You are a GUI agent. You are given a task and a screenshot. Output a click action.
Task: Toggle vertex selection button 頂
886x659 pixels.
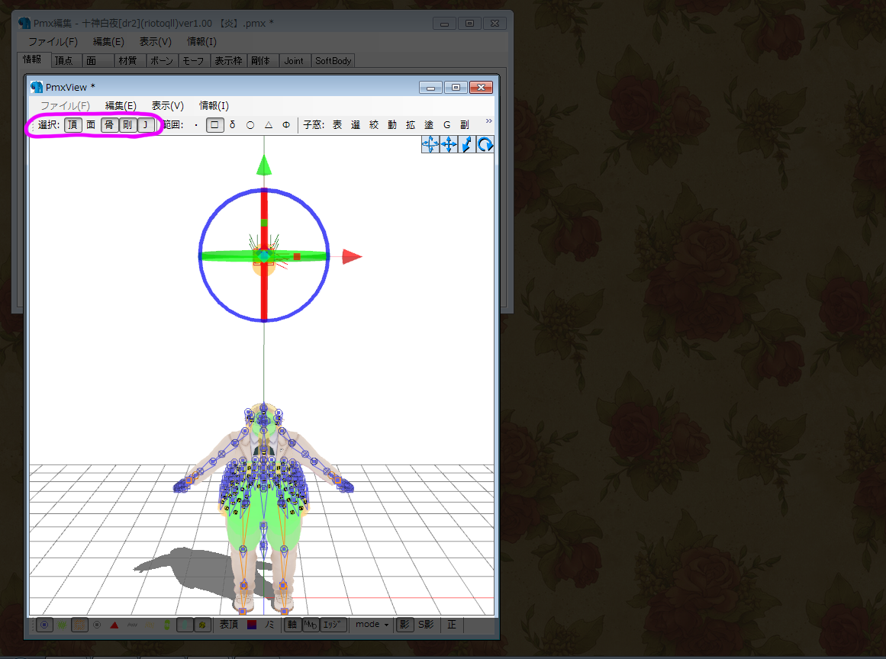73,125
